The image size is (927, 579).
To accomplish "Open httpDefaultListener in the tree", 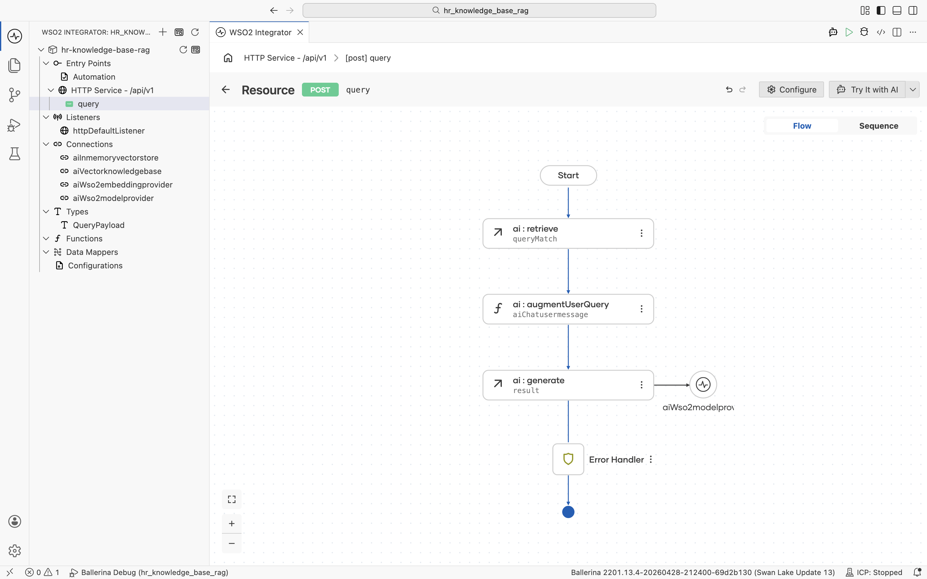I will (x=120, y=131).
